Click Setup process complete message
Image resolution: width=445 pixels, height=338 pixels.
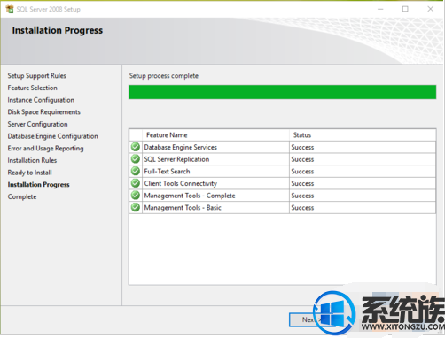coord(164,76)
